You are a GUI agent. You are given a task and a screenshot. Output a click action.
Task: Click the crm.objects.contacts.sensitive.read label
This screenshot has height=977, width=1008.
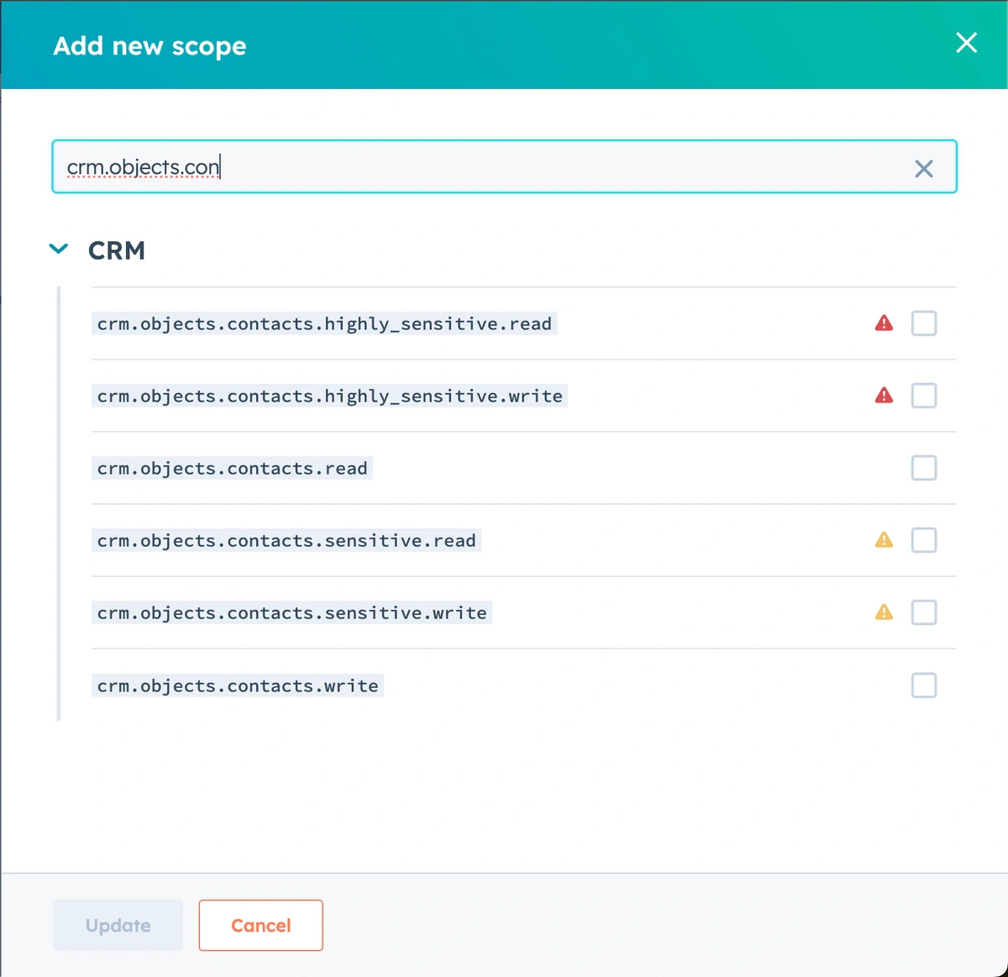pyautogui.click(x=286, y=540)
